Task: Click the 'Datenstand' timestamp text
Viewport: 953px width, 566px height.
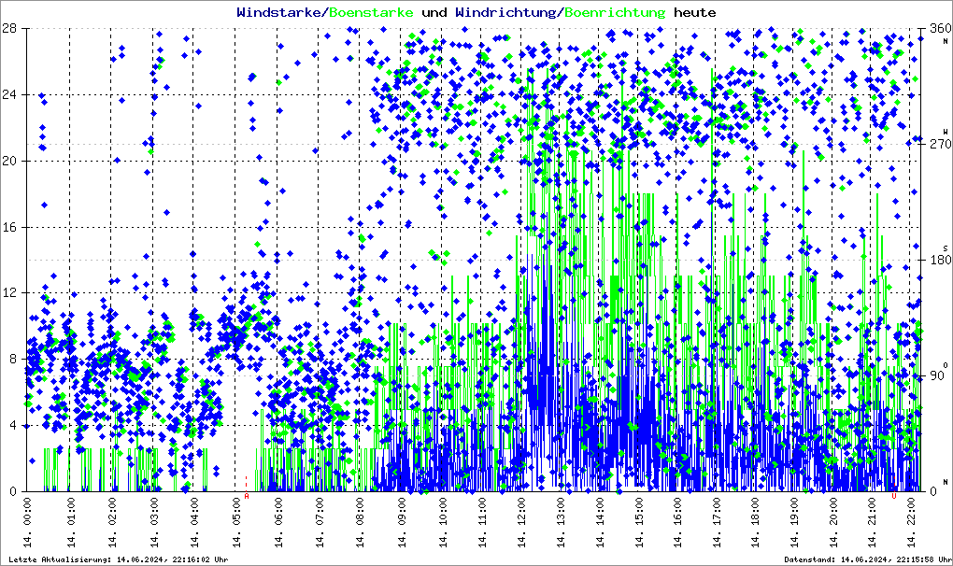Action: click(867, 559)
